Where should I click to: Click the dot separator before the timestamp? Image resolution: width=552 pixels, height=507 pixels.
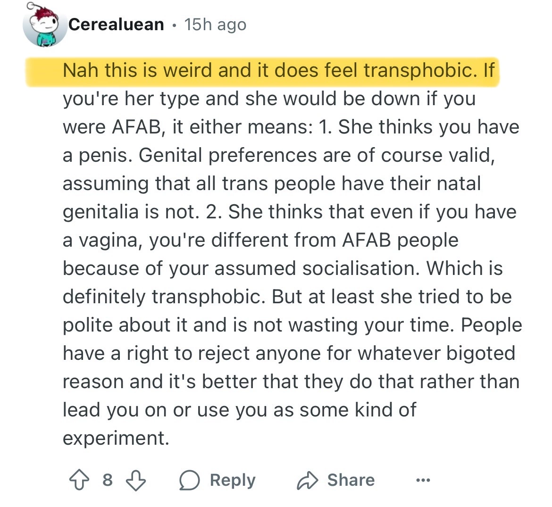coord(175,25)
